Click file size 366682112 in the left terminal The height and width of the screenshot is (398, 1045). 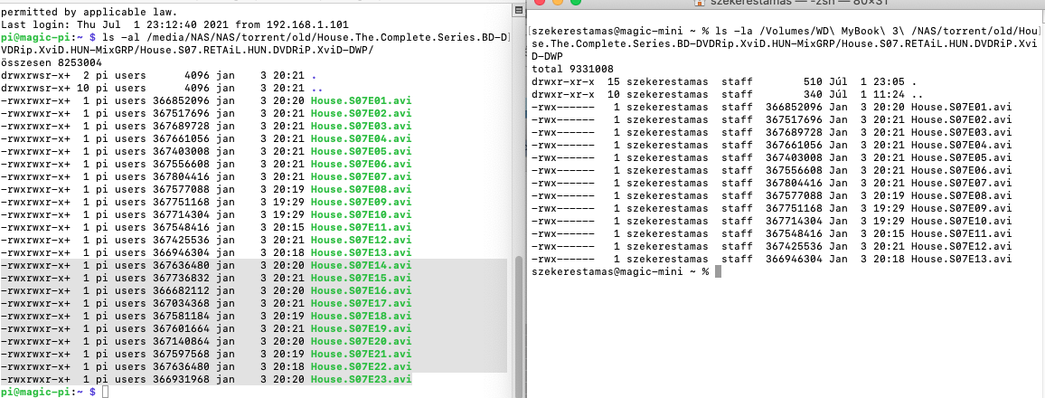tap(182, 290)
